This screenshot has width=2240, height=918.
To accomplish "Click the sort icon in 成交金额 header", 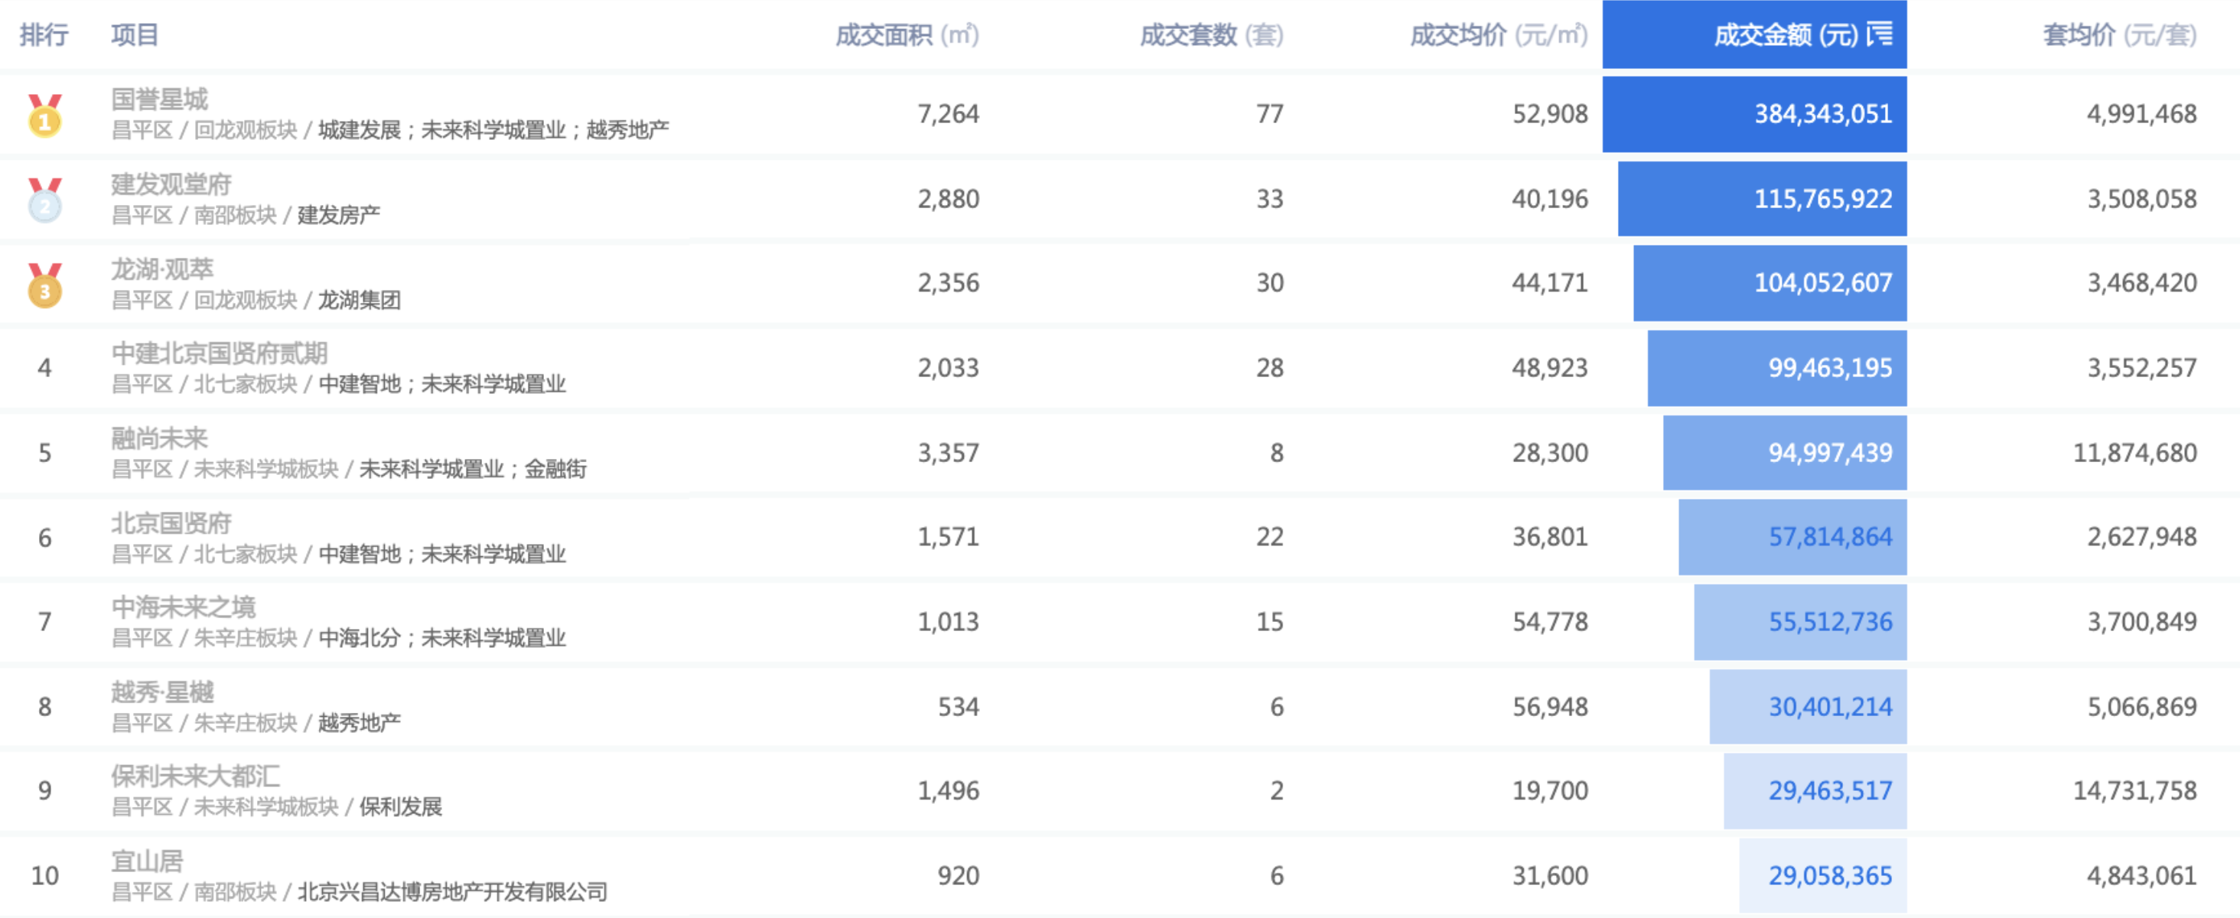I will pos(1880,34).
